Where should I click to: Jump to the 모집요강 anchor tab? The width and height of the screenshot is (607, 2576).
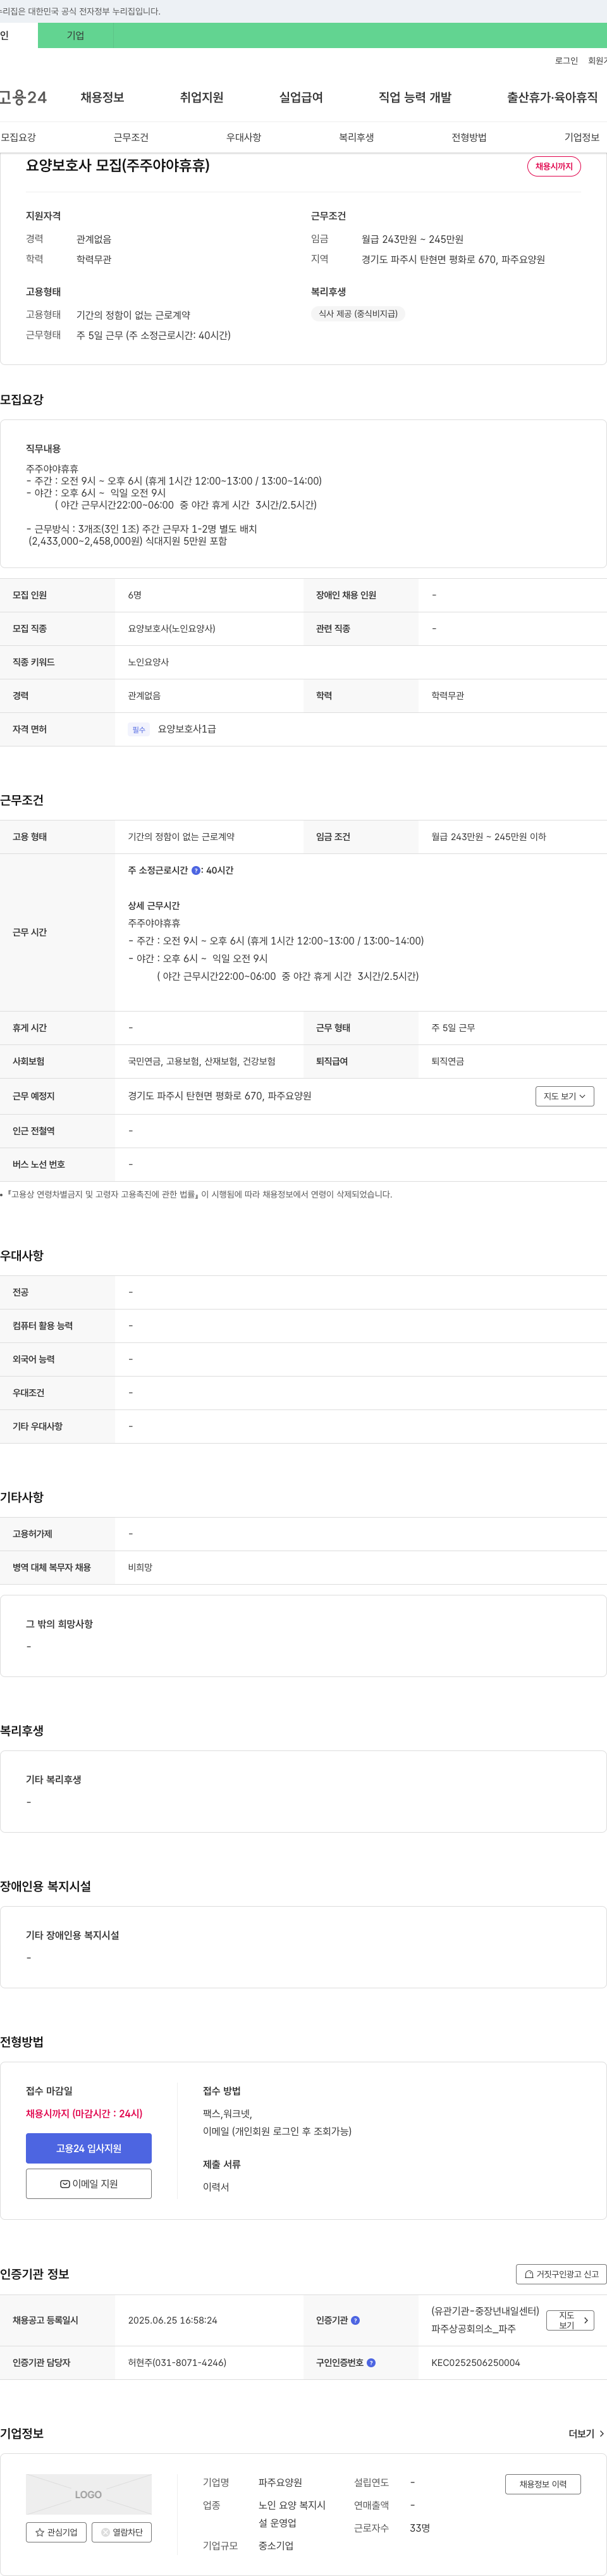point(18,137)
